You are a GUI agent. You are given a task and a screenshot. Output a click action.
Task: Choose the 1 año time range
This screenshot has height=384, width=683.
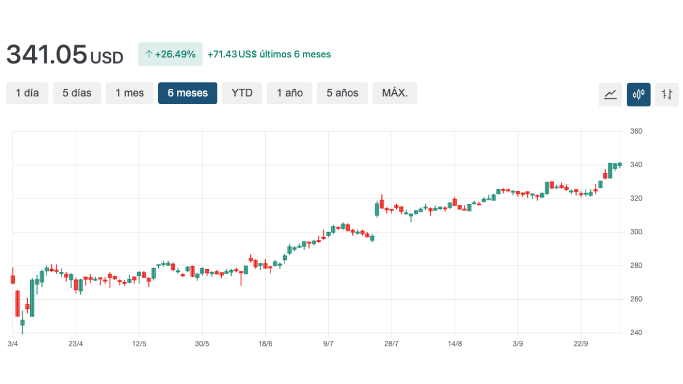coord(290,93)
